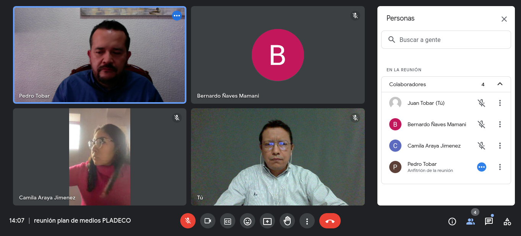521x236 pixels.
Task: Click the speaking indicator on Pedro's tile
Action: coord(177,16)
